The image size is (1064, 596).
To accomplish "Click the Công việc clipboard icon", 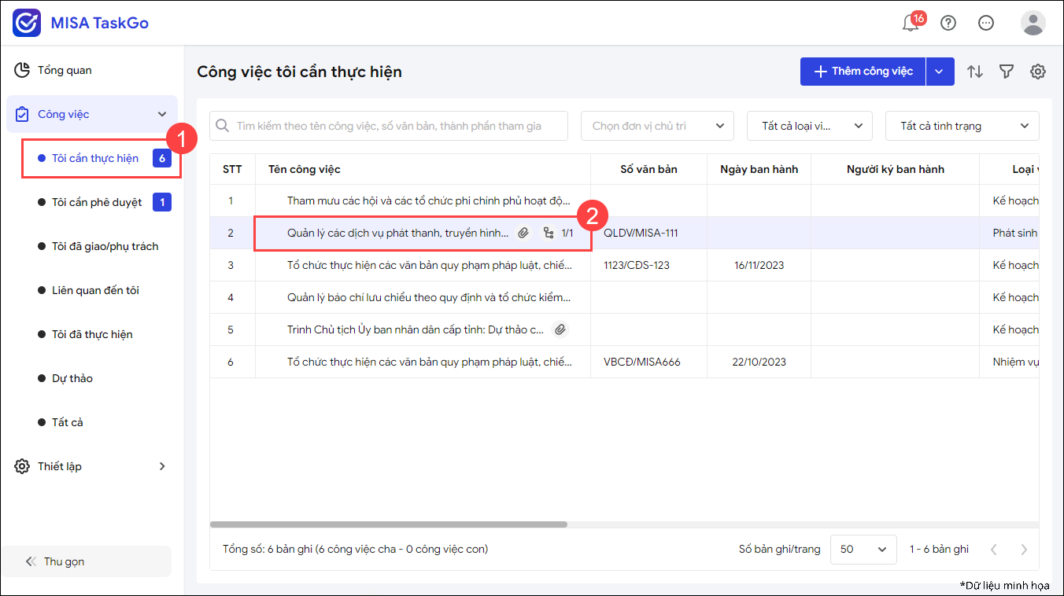I will tap(22, 114).
